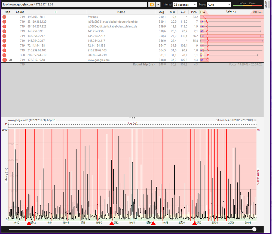Sort hops by the Avg column header
The image size is (272, 234).
tap(161, 12)
